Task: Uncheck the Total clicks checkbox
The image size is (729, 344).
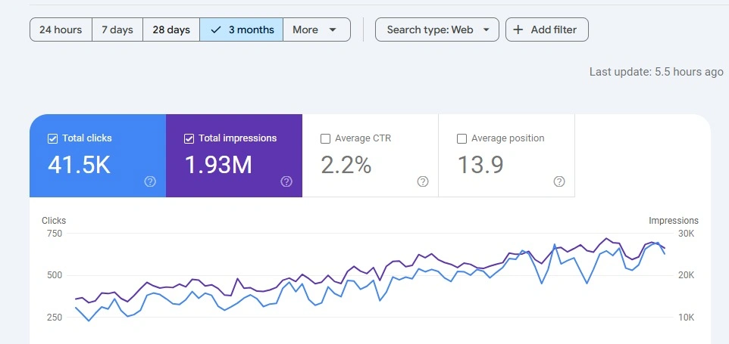Action: (52, 138)
